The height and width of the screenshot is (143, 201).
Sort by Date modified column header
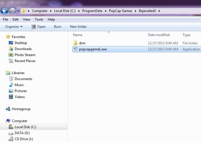[x=159, y=35]
